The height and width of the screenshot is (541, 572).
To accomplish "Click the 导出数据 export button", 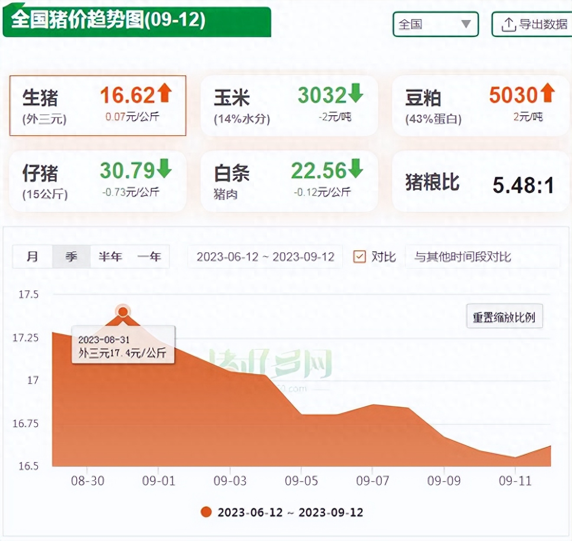I will point(532,24).
